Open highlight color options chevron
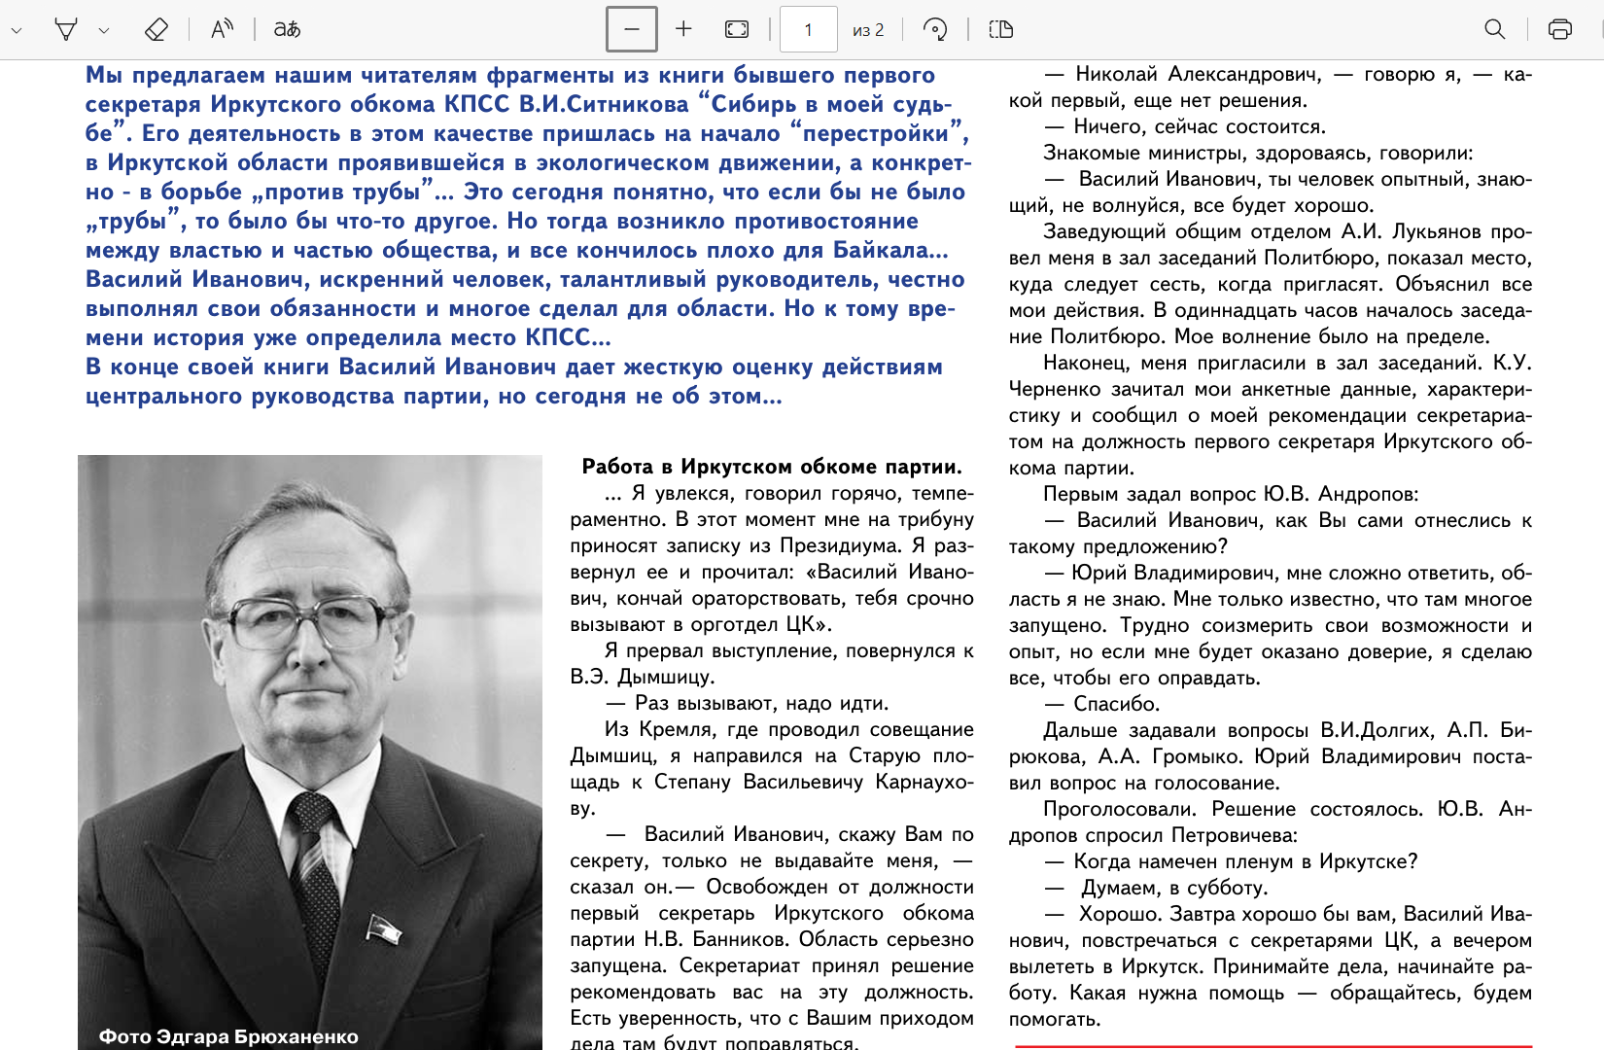The image size is (1604, 1050). [104, 30]
